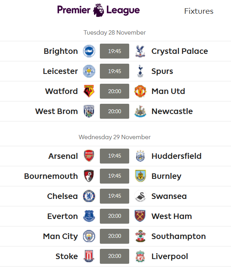Select the Man Utd crest
Screen dimensions: 231x274
pos(140,91)
